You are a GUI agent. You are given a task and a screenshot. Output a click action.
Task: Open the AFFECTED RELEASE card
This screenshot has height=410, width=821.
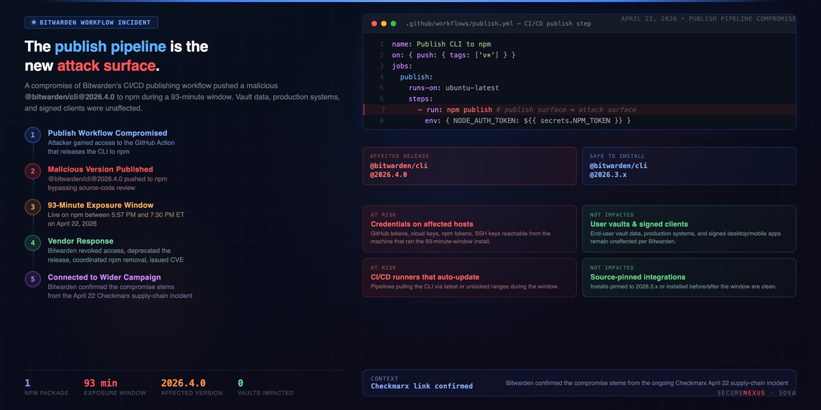coord(469,167)
